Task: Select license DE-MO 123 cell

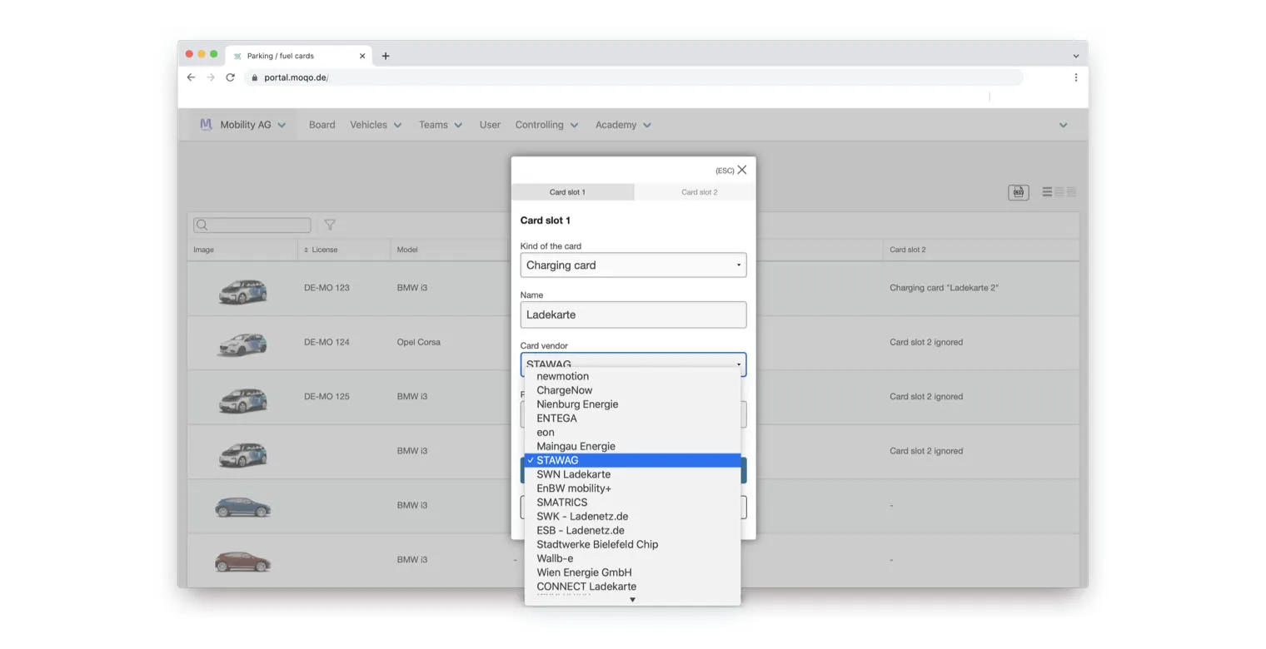Action: tap(326, 288)
